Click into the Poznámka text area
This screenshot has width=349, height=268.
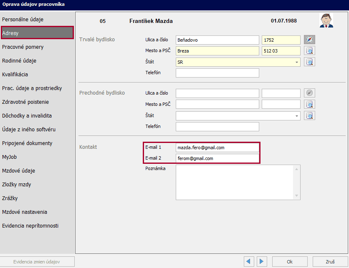tap(235, 182)
